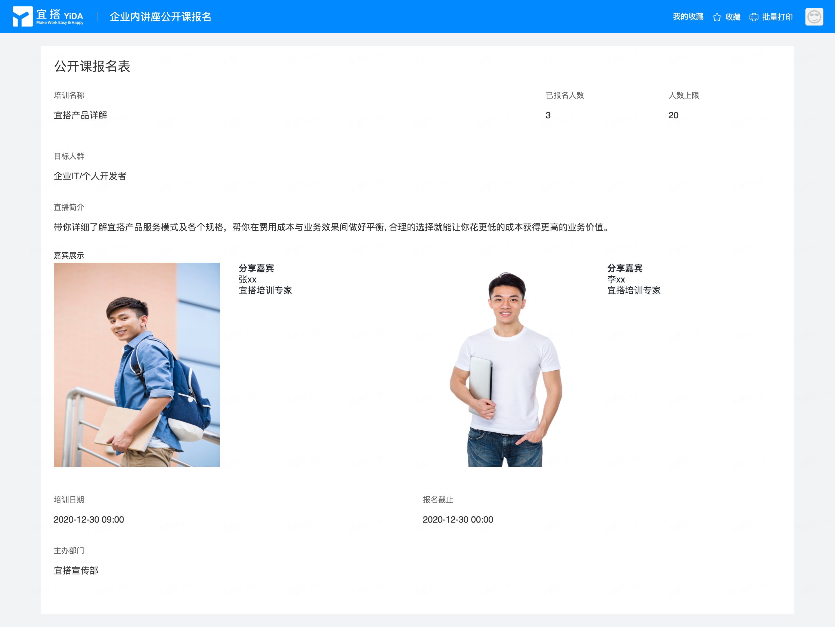Viewport: 835px width, 627px height.
Task: Click training name value 宜搭产品详解
Action: point(80,115)
